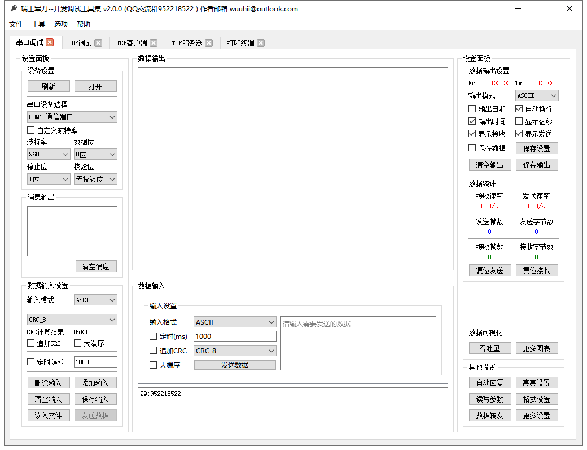Screen dimensions: 587x450
Task: Click 打开 to open the serial port
Action: point(95,86)
